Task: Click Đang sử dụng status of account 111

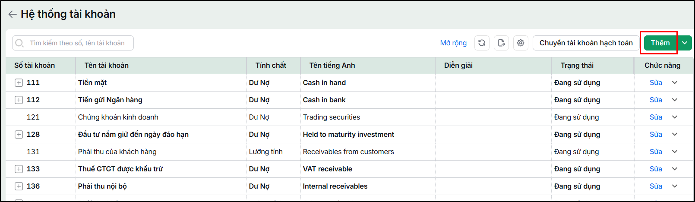Action: click(577, 83)
